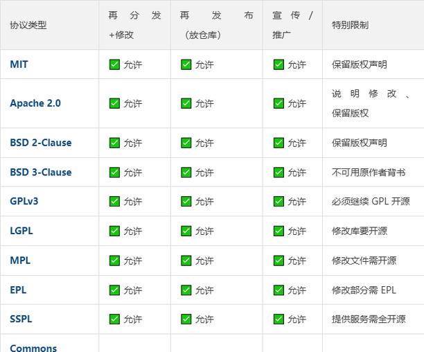Select the 提供服务需全开源 cell text

pyautogui.click(x=369, y=319)
